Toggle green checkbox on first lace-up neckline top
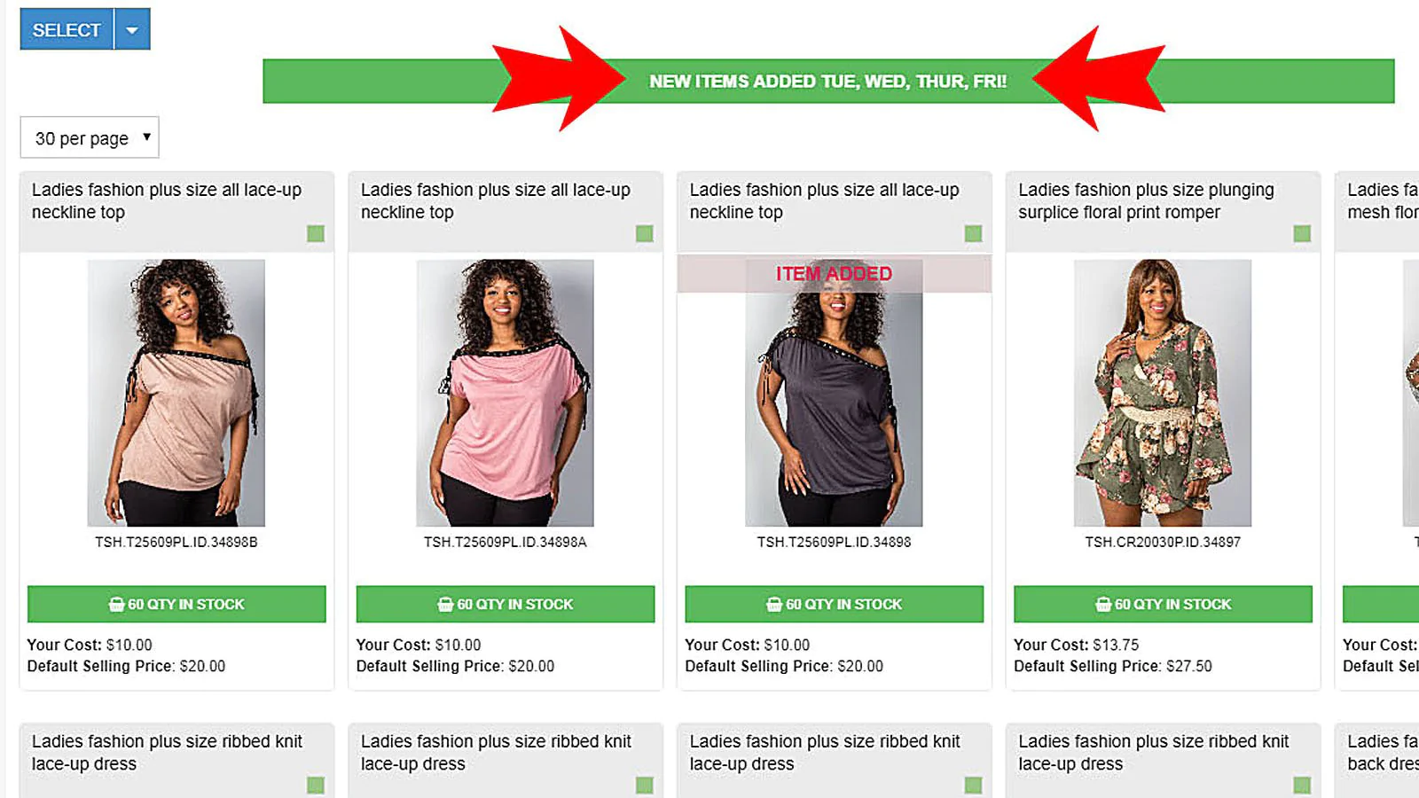 pos(316,233)
